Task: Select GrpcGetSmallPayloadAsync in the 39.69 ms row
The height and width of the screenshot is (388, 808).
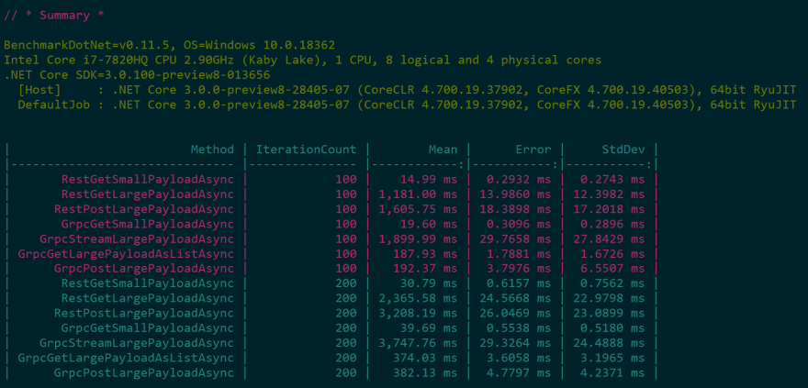Action: point(148,328)
